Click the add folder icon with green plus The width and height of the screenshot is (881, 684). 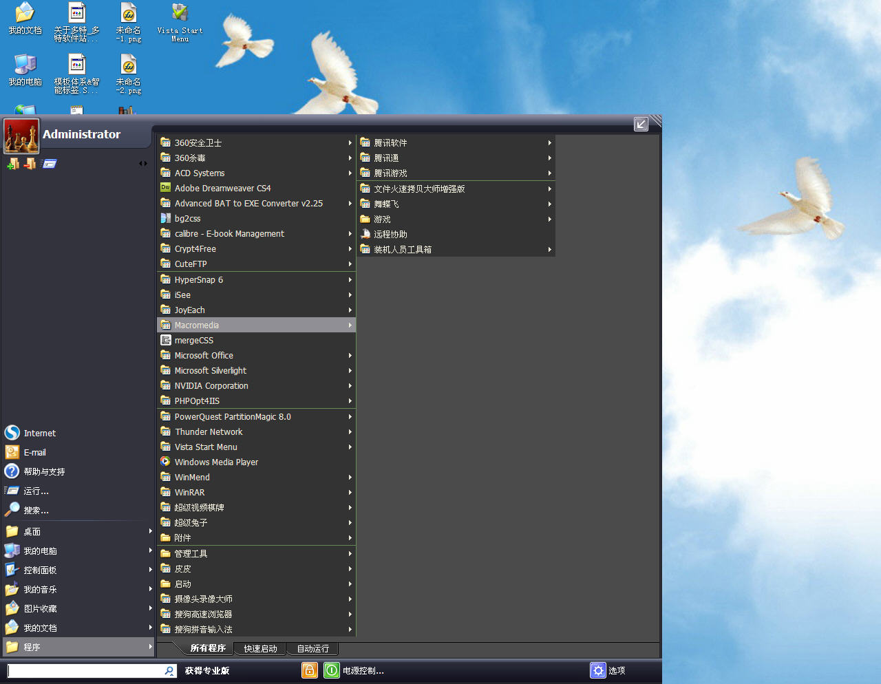pos(12,164)
